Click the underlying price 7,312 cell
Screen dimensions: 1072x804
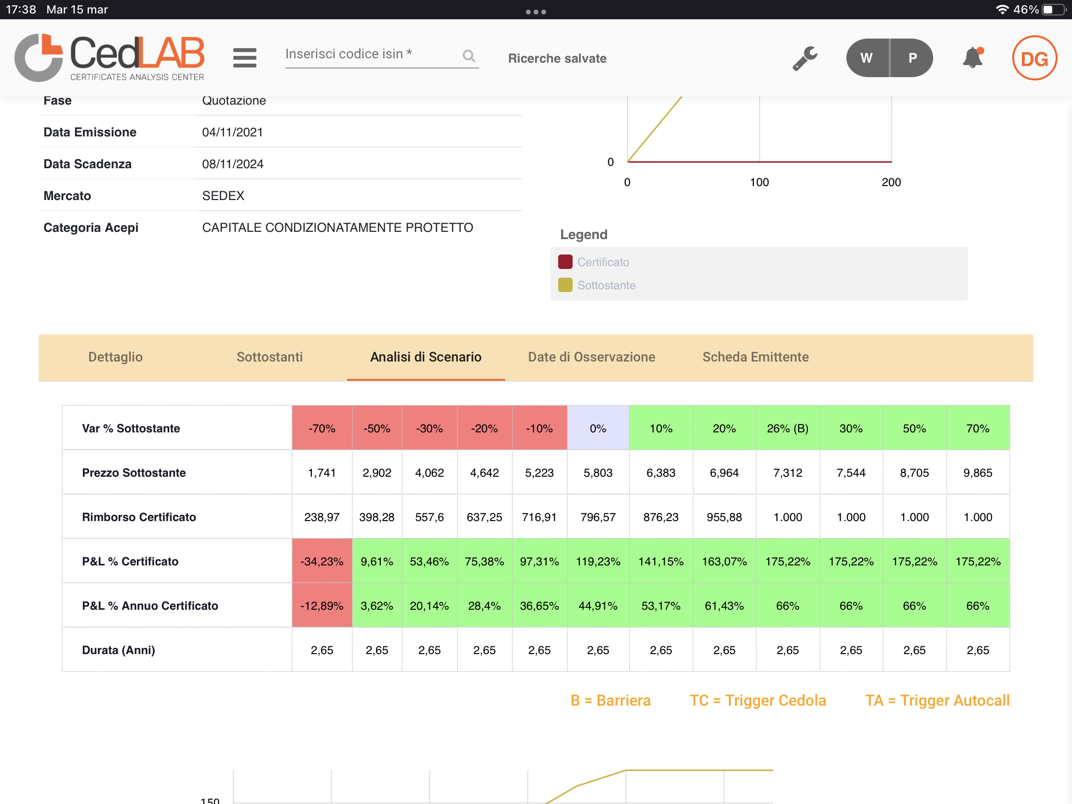click(x=788, y=473)
